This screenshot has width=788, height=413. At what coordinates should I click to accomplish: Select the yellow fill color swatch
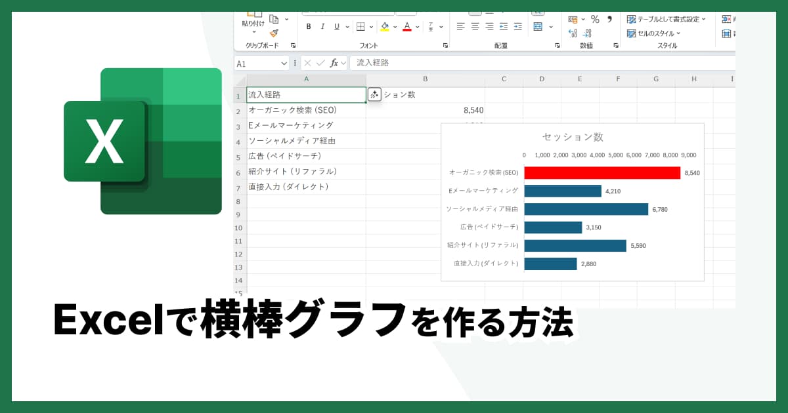[384, 29]
